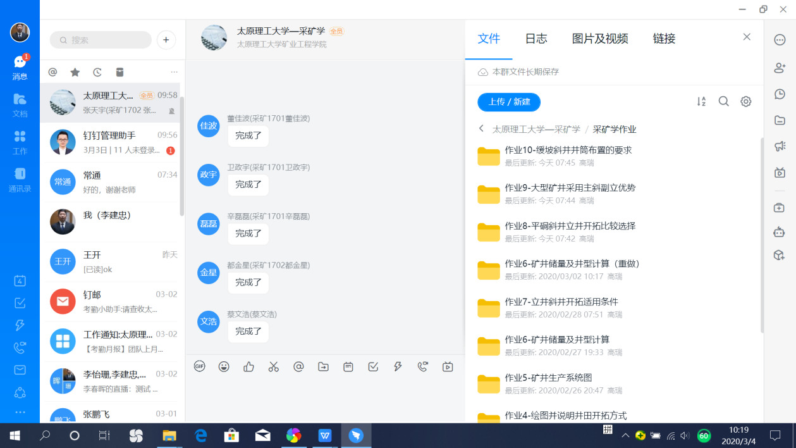This screenshot has width=796, height=448.
Task: Expand the three-dot more filters in chat list
Action: 175,72
